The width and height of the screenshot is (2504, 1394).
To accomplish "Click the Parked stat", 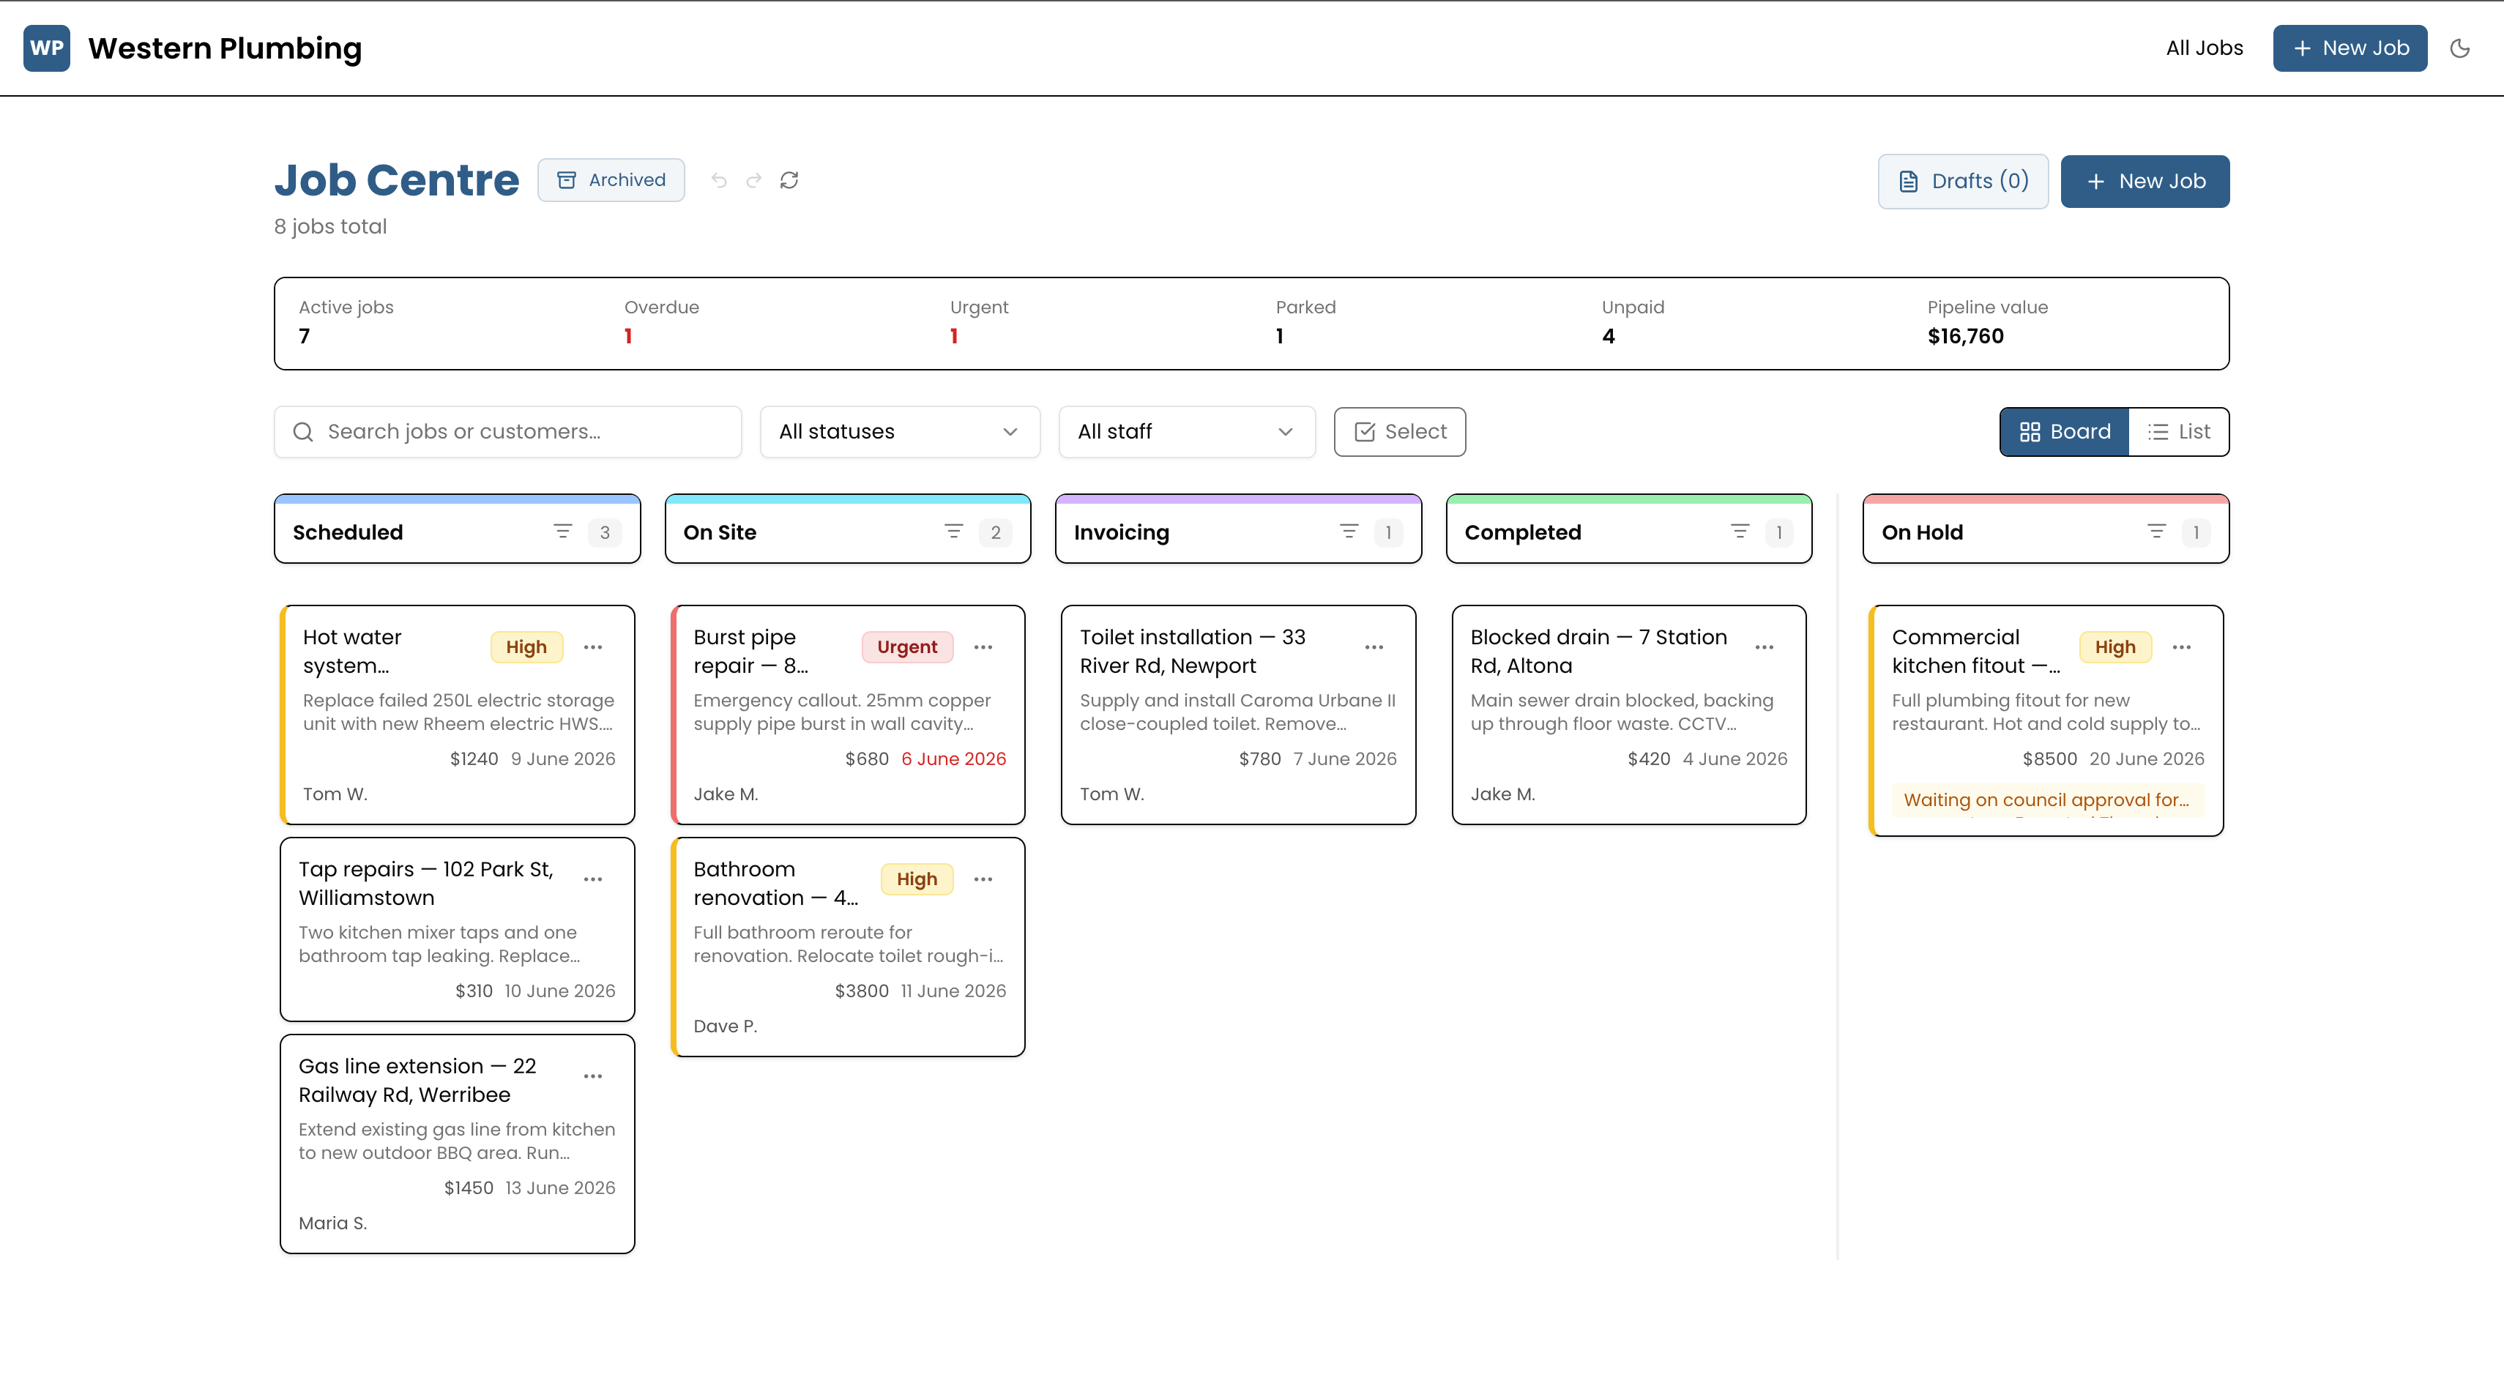I will (1305, 321).
